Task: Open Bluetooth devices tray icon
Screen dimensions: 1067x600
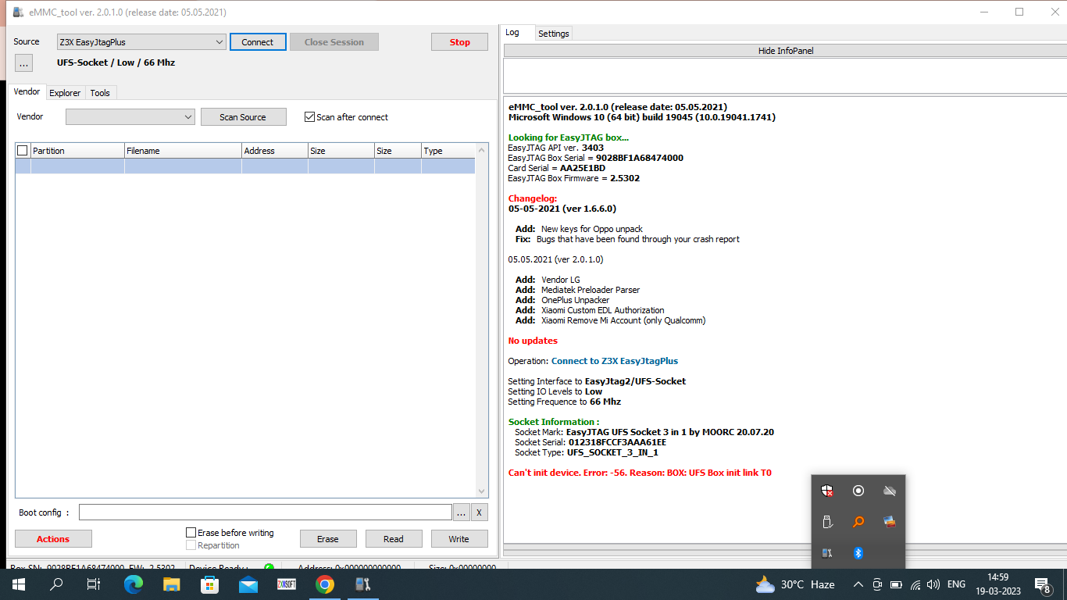Action: (858, 553)
